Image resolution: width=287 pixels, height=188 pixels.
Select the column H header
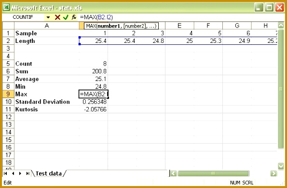[265, 26]
